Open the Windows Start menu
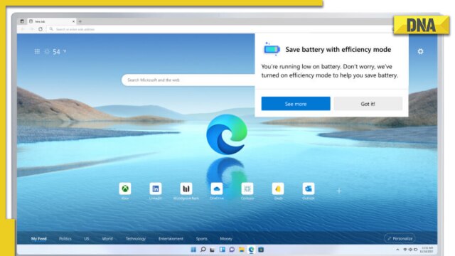The width and height of the screenshot is (455, 256). [x=193, y=250]
